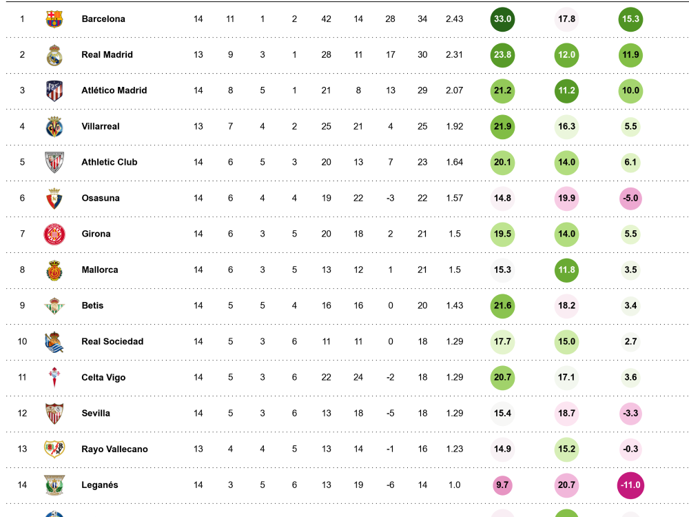Image resolution: width=689 pixels, height=517 pixels.
Task: Click the Celta Vigo crest icon
Action: [x=54, y=378]
